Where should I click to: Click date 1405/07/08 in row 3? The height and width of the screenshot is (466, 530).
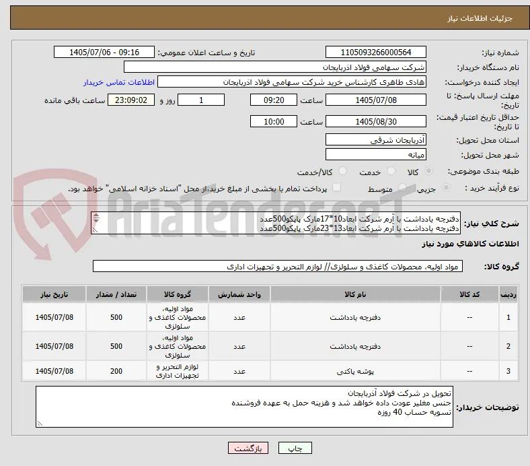pyautogui.click(x=54, y=371)
